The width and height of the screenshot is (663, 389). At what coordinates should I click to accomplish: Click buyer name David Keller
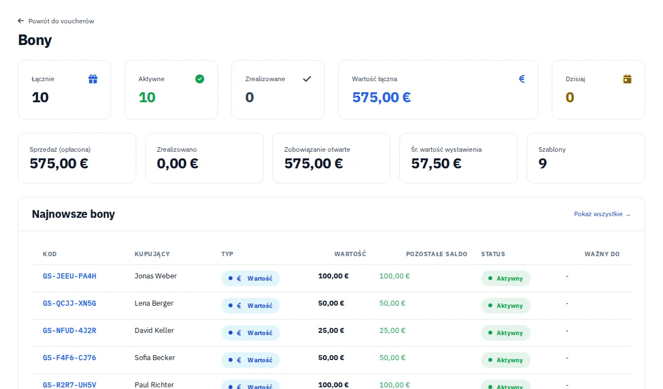pyautogui.click(x=154, y=331)
